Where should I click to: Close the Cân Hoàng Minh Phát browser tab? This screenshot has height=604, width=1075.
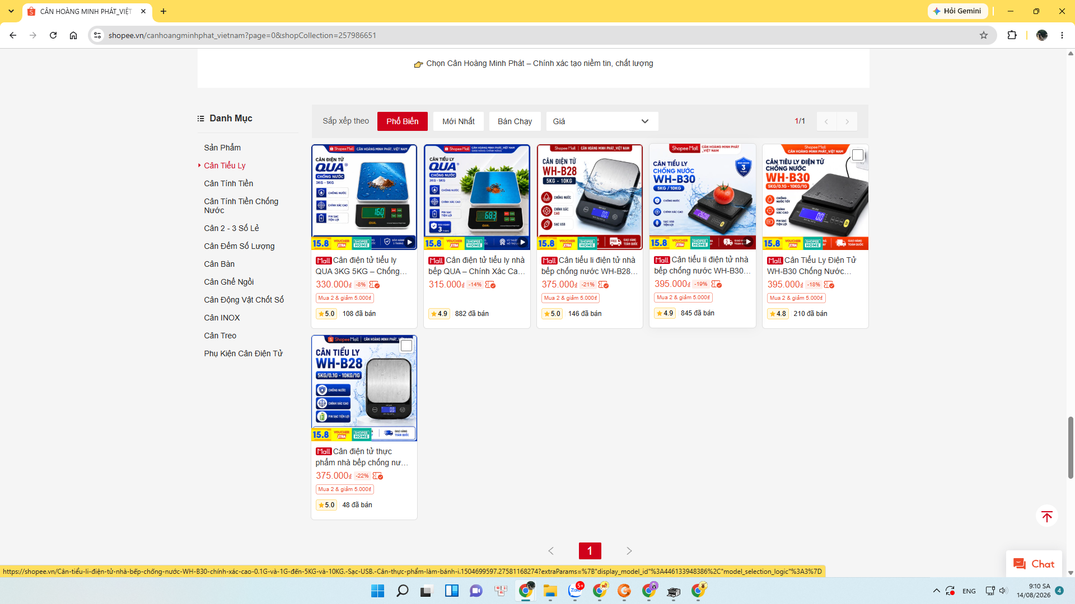(x=143, y=11)
